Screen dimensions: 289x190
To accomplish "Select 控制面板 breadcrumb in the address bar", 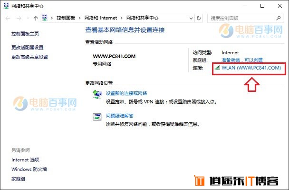I will pos(66,18).
